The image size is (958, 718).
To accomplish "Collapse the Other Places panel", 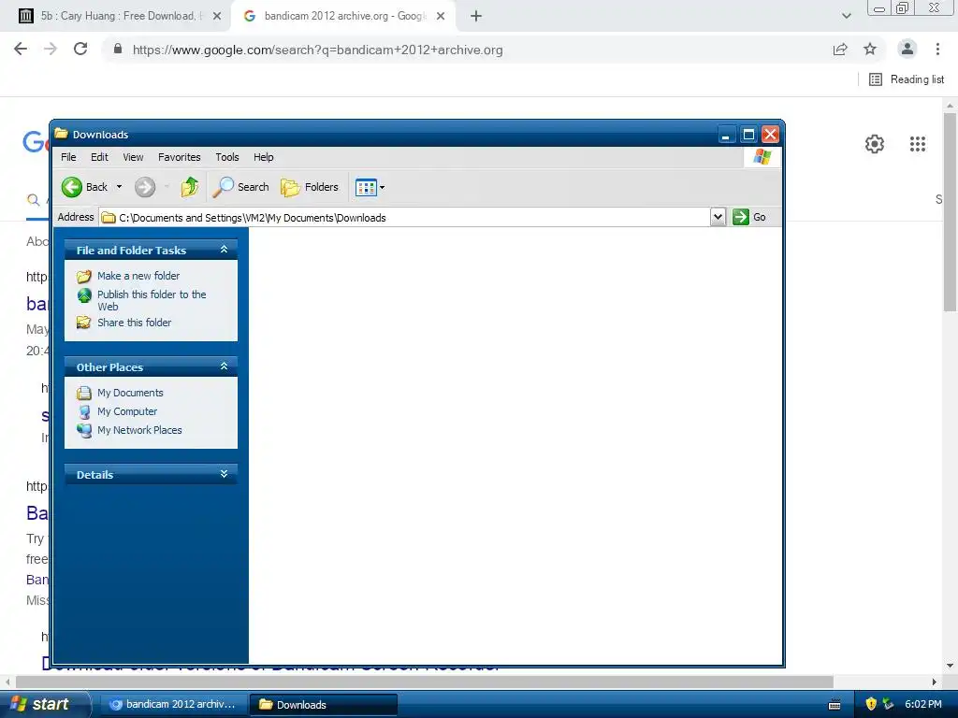I will click(x=224, y=366).
